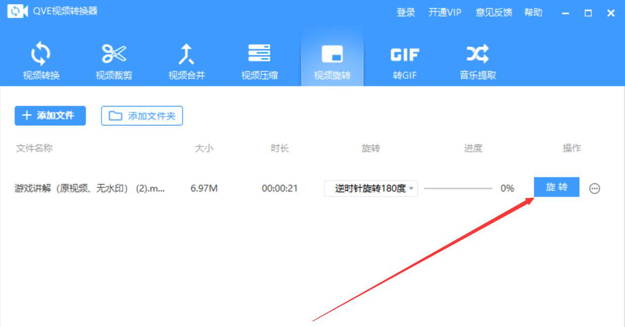The image size is (625, 327).
Task: Minimize the QVE window
Action: point(565,14)
